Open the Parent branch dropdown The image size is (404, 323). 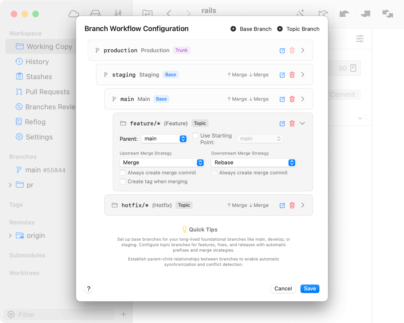click(x=164, y=139)
